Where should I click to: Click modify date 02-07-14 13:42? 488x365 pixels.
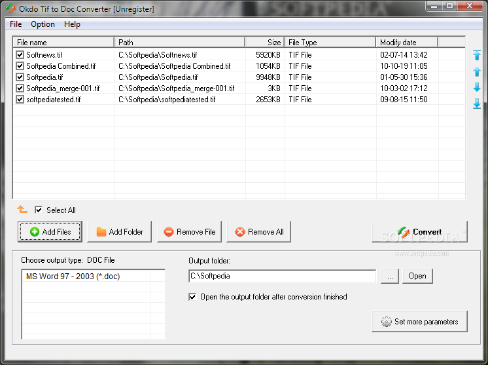[x=404, y=55]
